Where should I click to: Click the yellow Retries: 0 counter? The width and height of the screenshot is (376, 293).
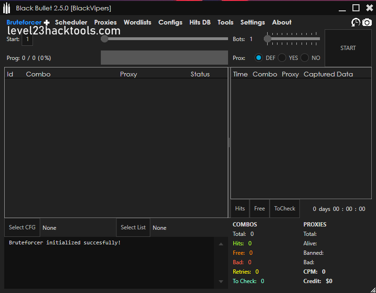pos(246,272)
